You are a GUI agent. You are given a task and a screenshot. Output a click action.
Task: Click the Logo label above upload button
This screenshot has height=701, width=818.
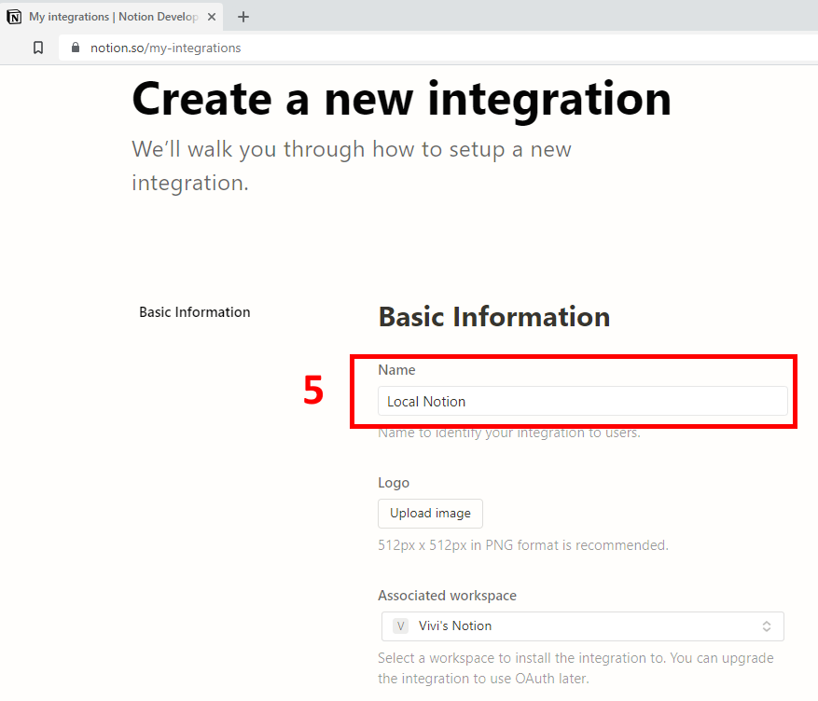[x=394, y=483]
